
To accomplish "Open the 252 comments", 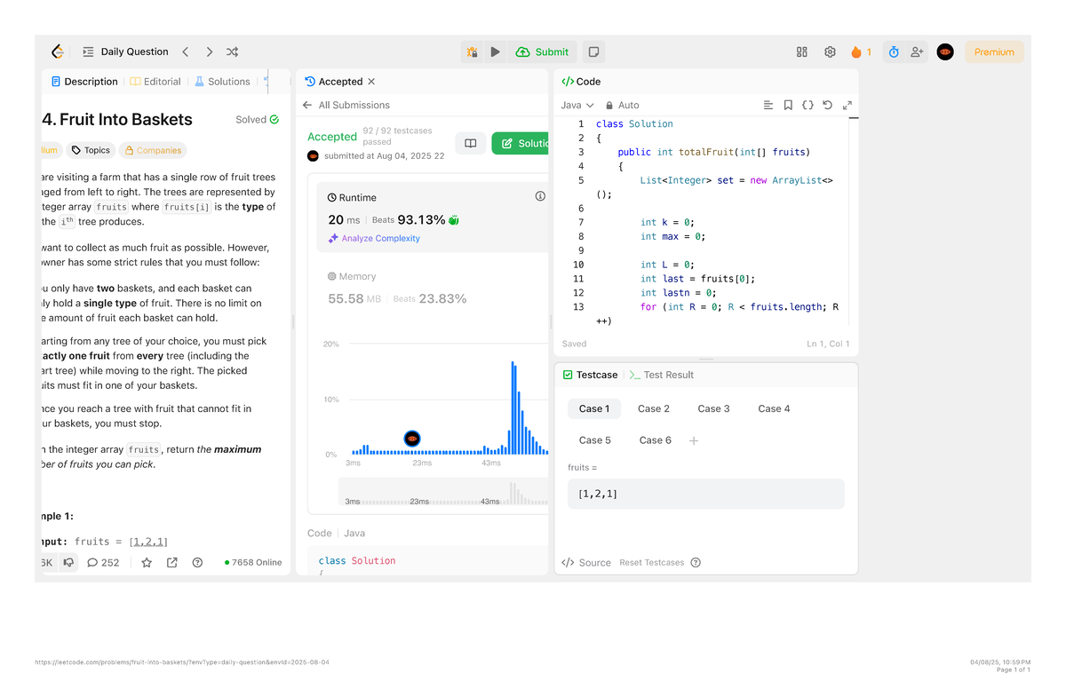I will [103, 562].
